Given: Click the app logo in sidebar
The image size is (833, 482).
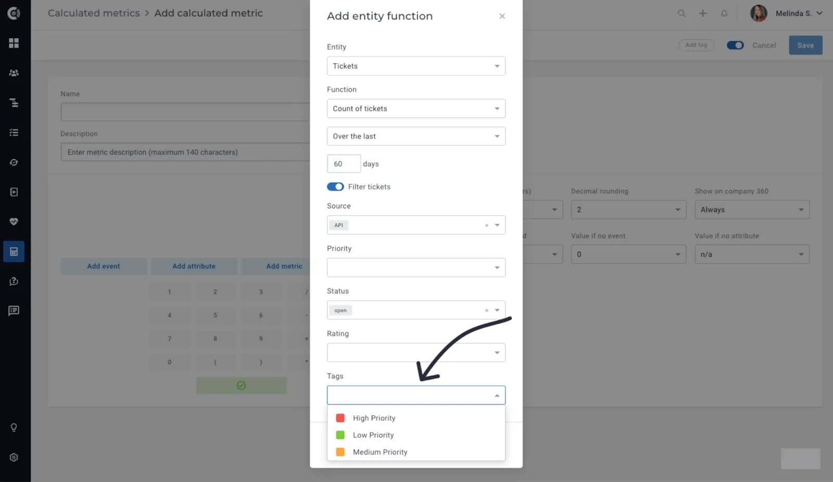Looking at the screenshot, I should [14, 13].
